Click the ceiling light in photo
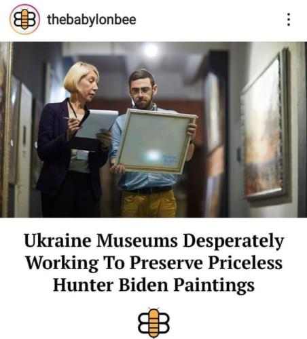Screen dimensions: 307x339 click(x=151, y=50)
